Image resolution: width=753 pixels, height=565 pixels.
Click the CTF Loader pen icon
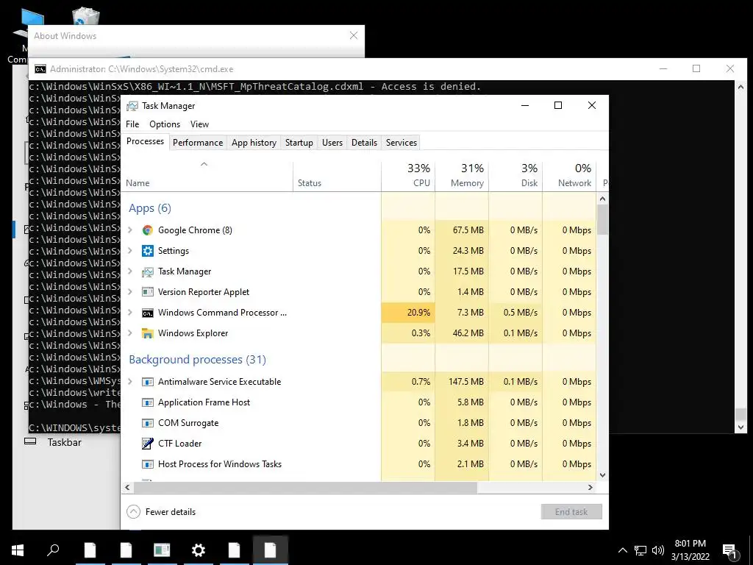point(147,444)
